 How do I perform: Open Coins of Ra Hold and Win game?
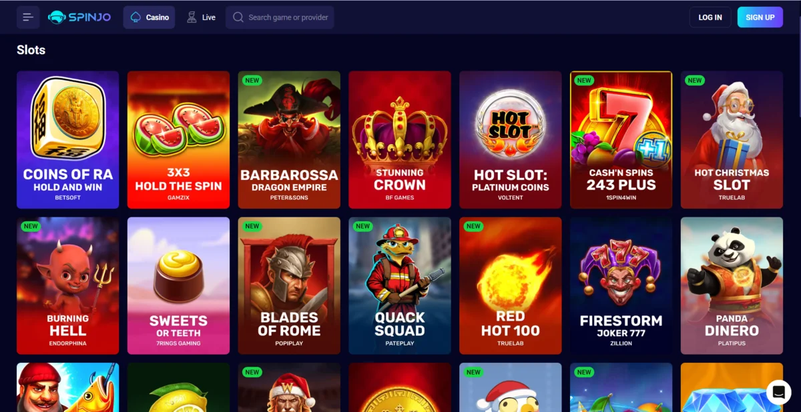tap(68, 140)
